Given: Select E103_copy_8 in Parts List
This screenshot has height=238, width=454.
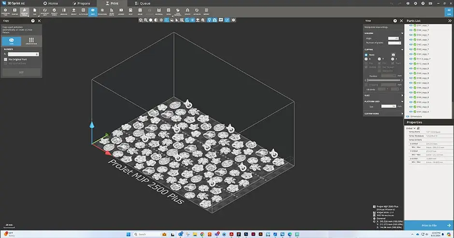Looking at the screenshot, I should point(423,102).
